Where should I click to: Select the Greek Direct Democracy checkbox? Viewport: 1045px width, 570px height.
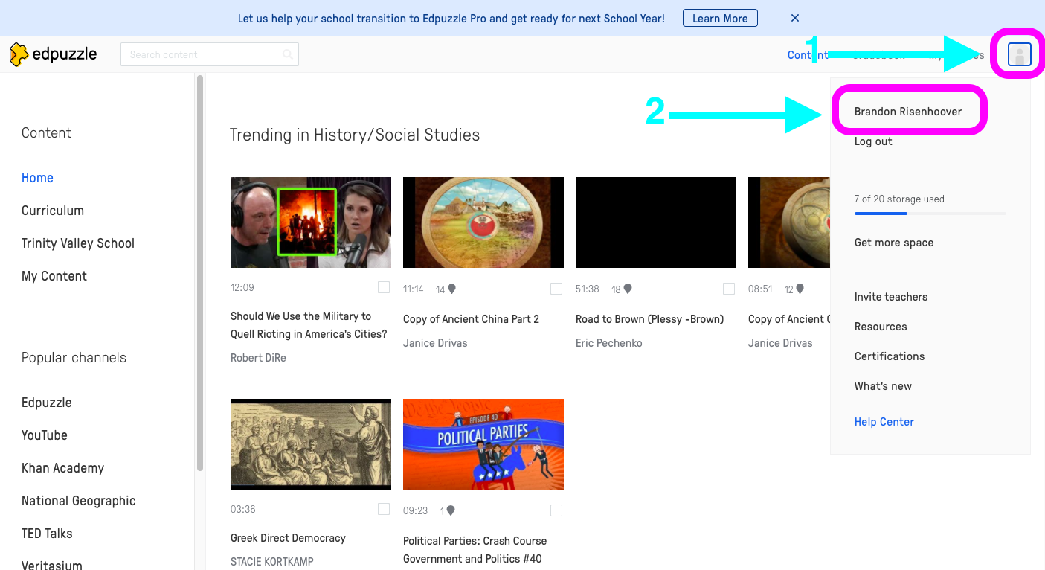[384, 509]
